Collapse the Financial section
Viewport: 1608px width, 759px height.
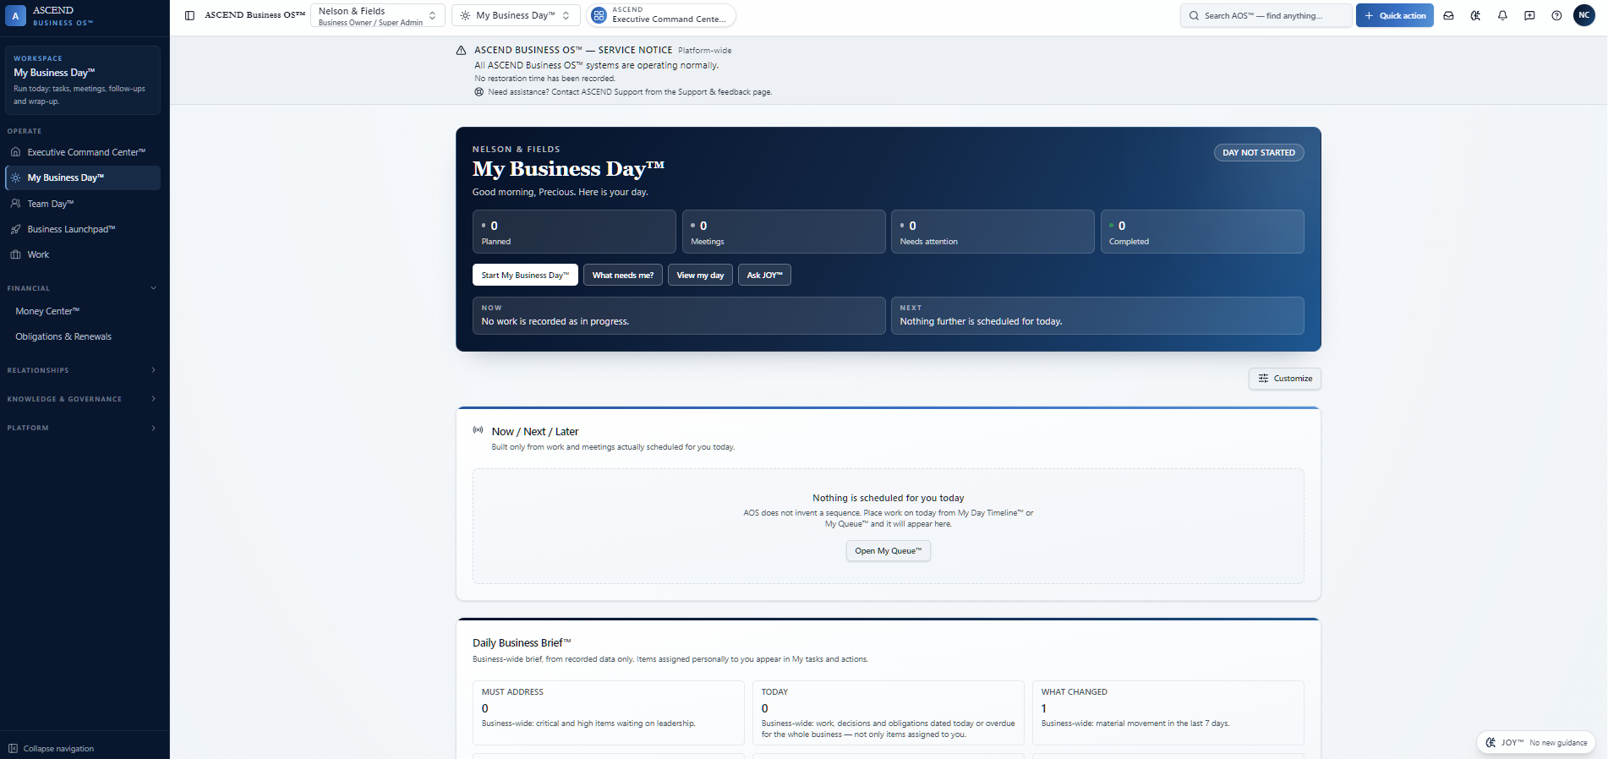click(83, 288)
